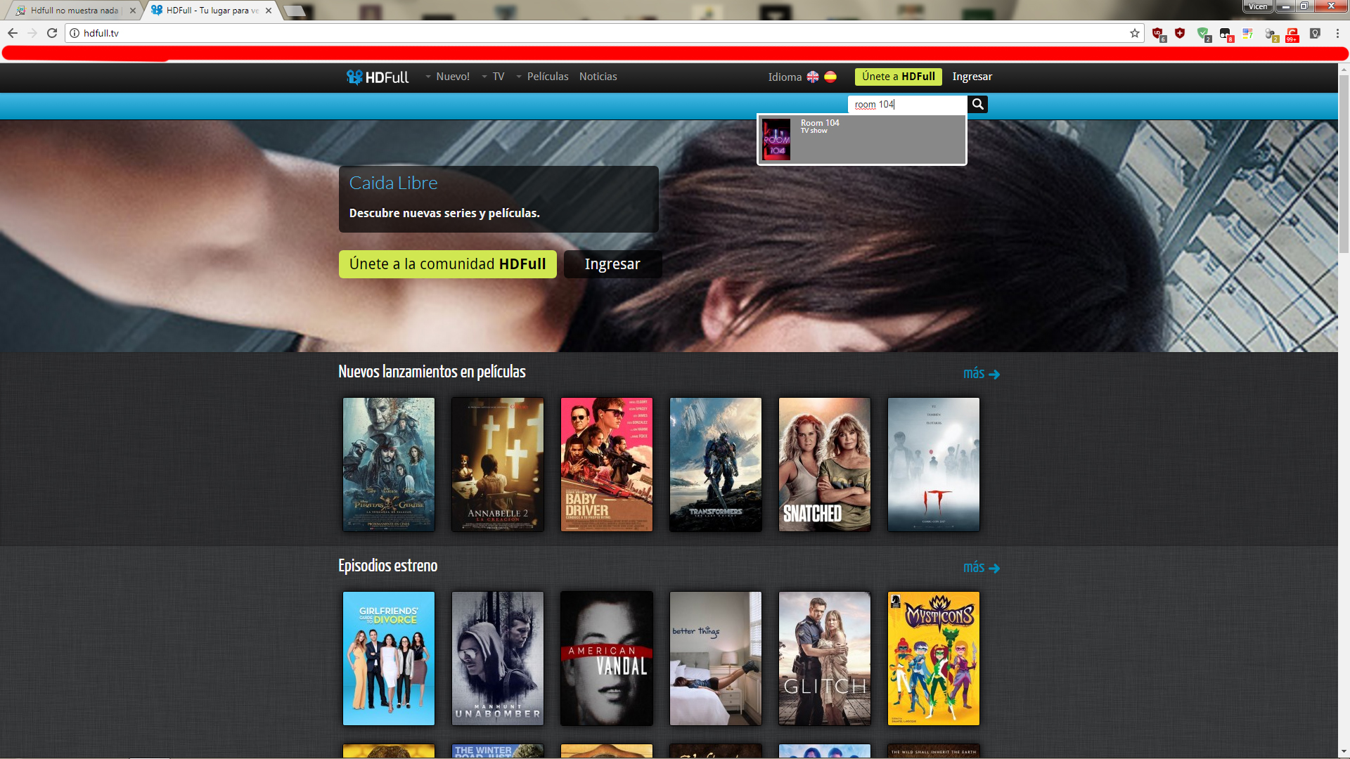Bookmark this page with the star icon
The height and width of the screenshot is (759, 1350).
coord(1134,33)
